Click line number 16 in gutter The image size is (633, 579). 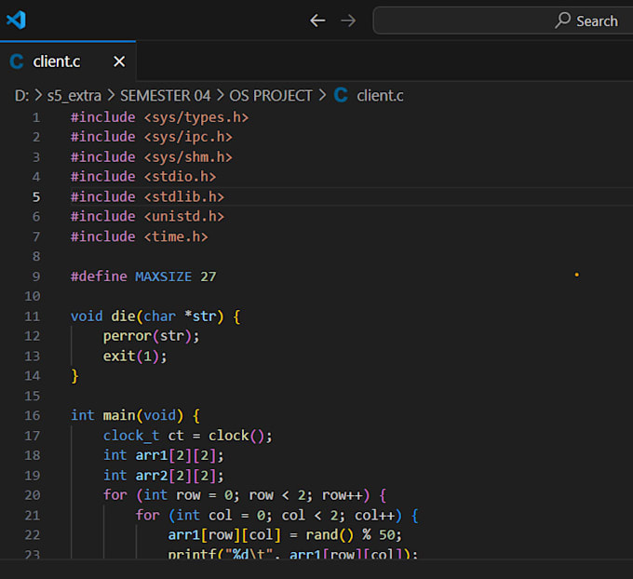tap(33, 415)
